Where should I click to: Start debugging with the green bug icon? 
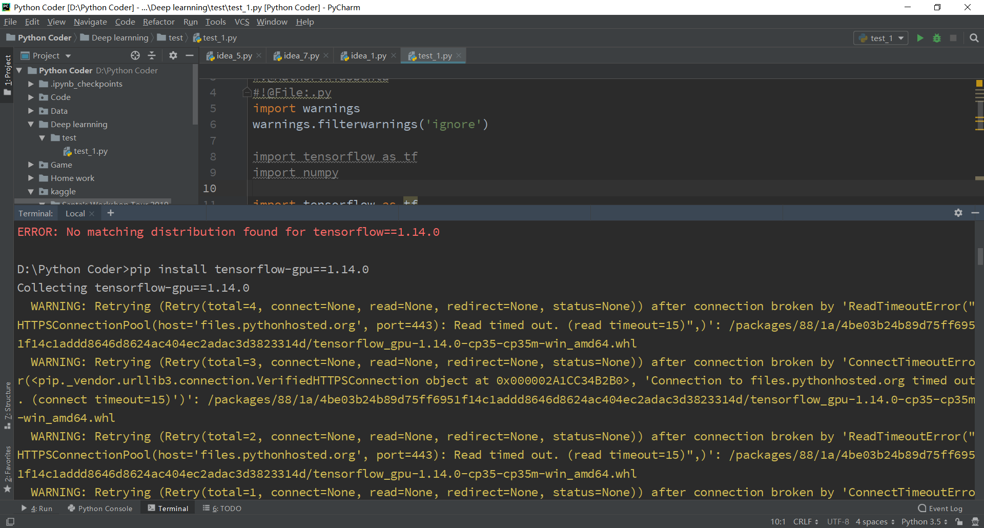tap(937, 38)
